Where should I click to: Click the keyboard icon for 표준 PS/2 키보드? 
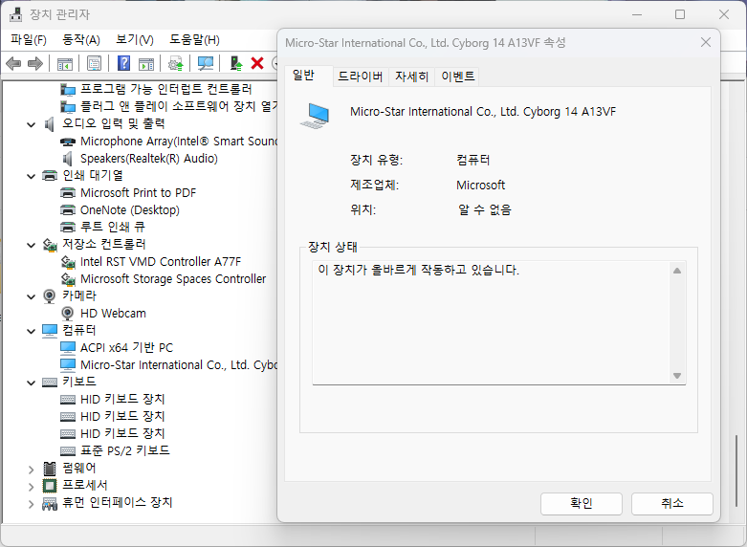tap(68, 450)
